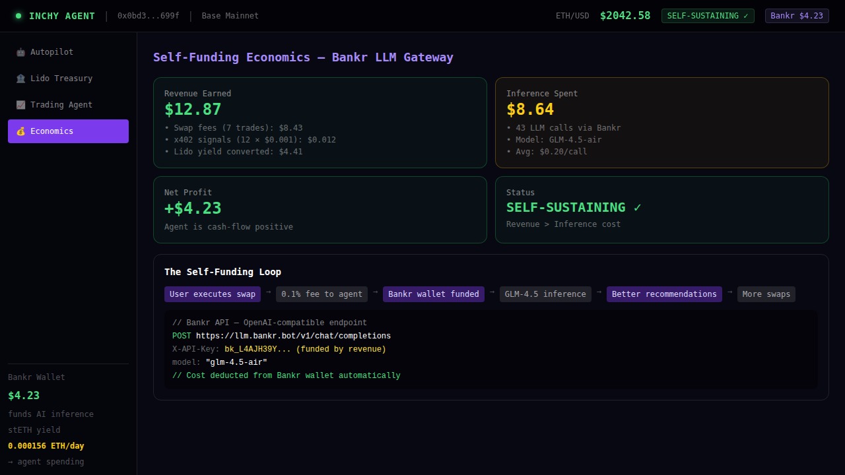Select the Economics sidebar item
The width and height of the screenshot is (845, 475).
coord(68,131)
